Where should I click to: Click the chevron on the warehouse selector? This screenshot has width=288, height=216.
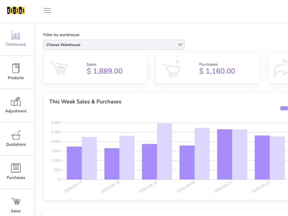click(x=180, y=45)
